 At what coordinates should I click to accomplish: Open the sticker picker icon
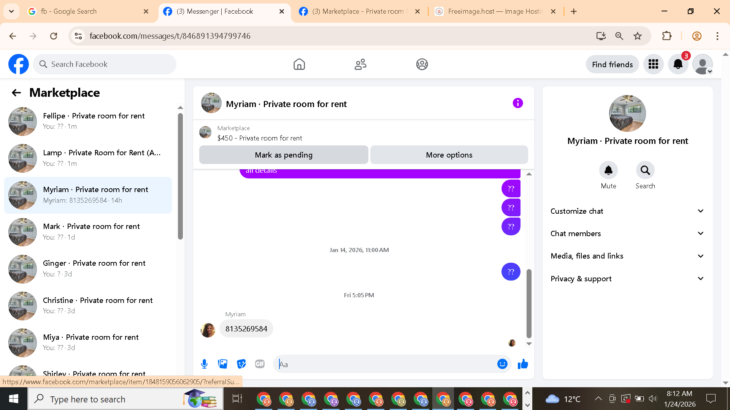(x=241, y=364)
